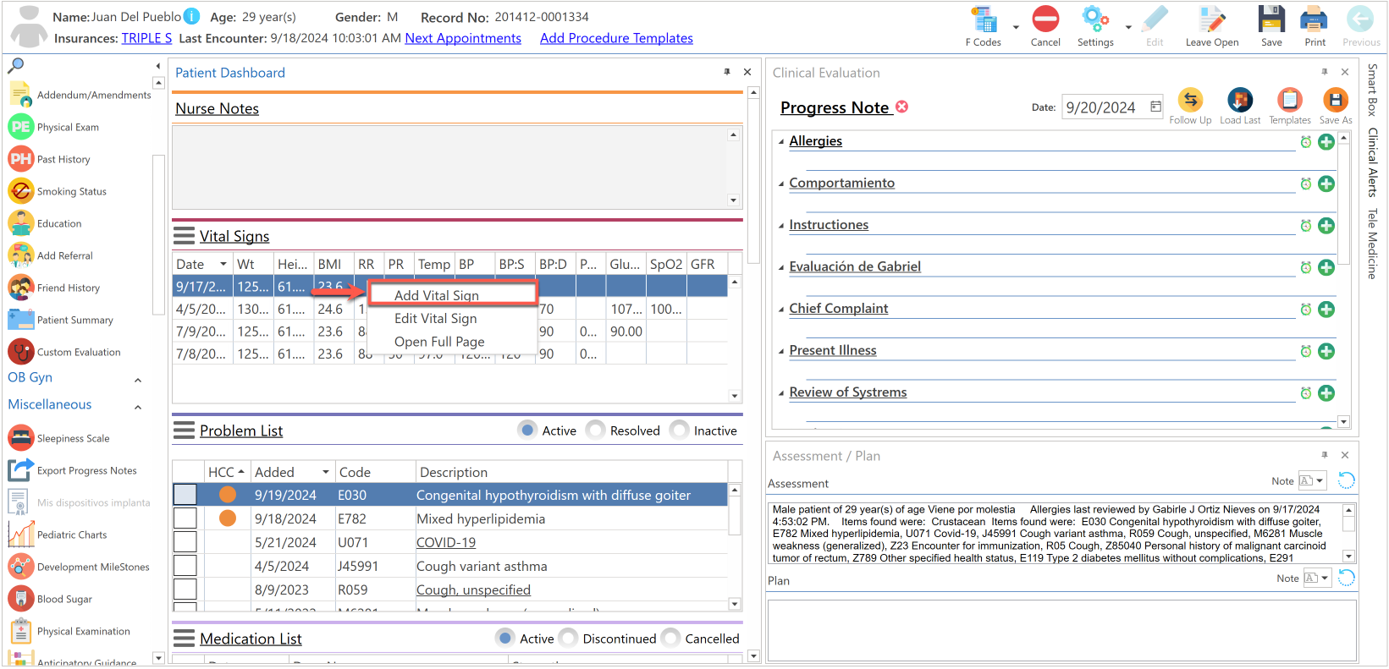Click the Follow Up icon
1389x669 pixels.
pos(1190,101)
